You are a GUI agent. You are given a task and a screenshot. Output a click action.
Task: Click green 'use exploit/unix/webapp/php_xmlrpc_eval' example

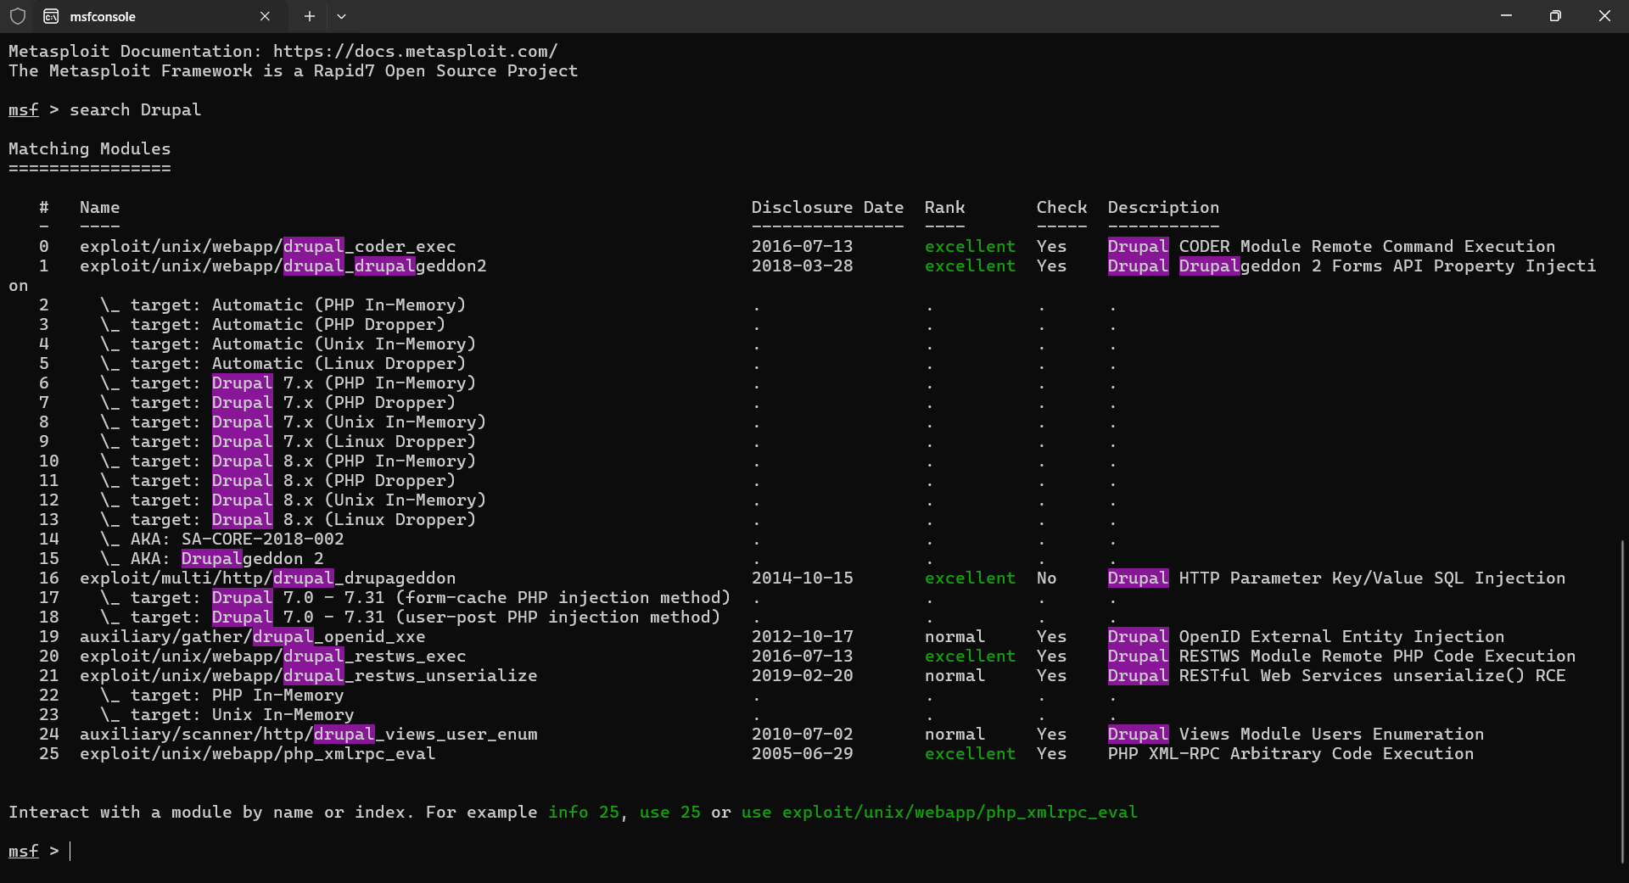[940, 813]
